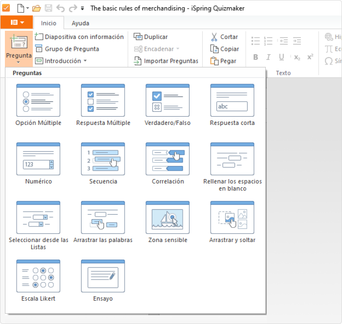Toggle subscript formatting
This screenshot has height=324, width=342.
coord(297,57)
